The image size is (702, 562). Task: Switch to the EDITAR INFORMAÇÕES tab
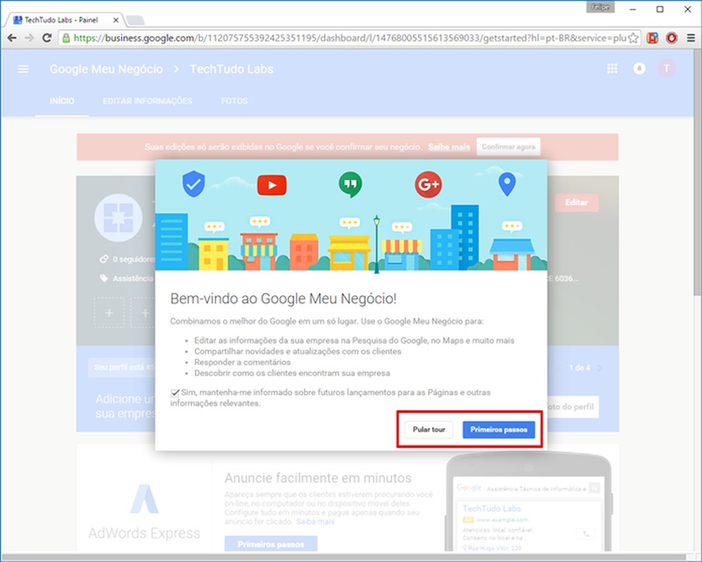click(x=148, y=101)
